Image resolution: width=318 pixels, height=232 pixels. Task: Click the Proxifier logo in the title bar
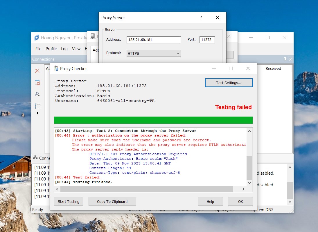(37, 38)
